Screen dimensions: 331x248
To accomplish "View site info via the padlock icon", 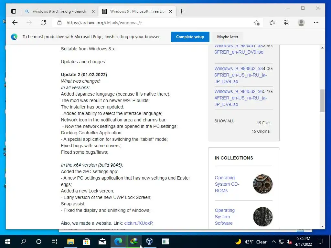I will (59, 23).
